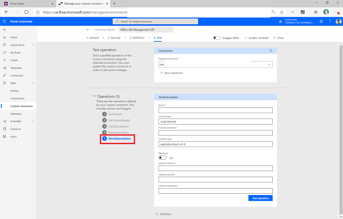This screenshot has width=343, height=219.
Task: Select the ListContentDetails operation
Action: point(119,120)
